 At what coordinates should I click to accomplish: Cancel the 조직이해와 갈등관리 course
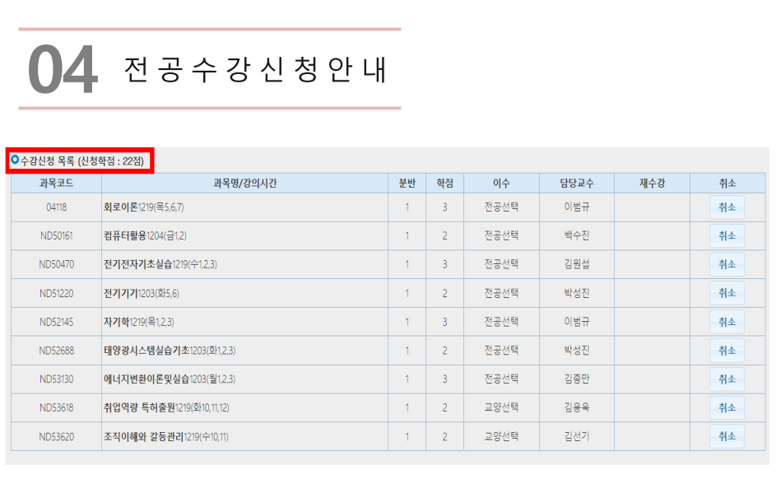727,436
